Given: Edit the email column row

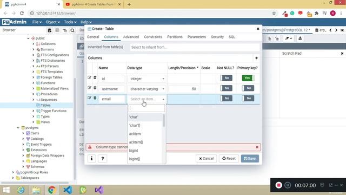Looking at the screenshot, I should click(x=89, y=97).
